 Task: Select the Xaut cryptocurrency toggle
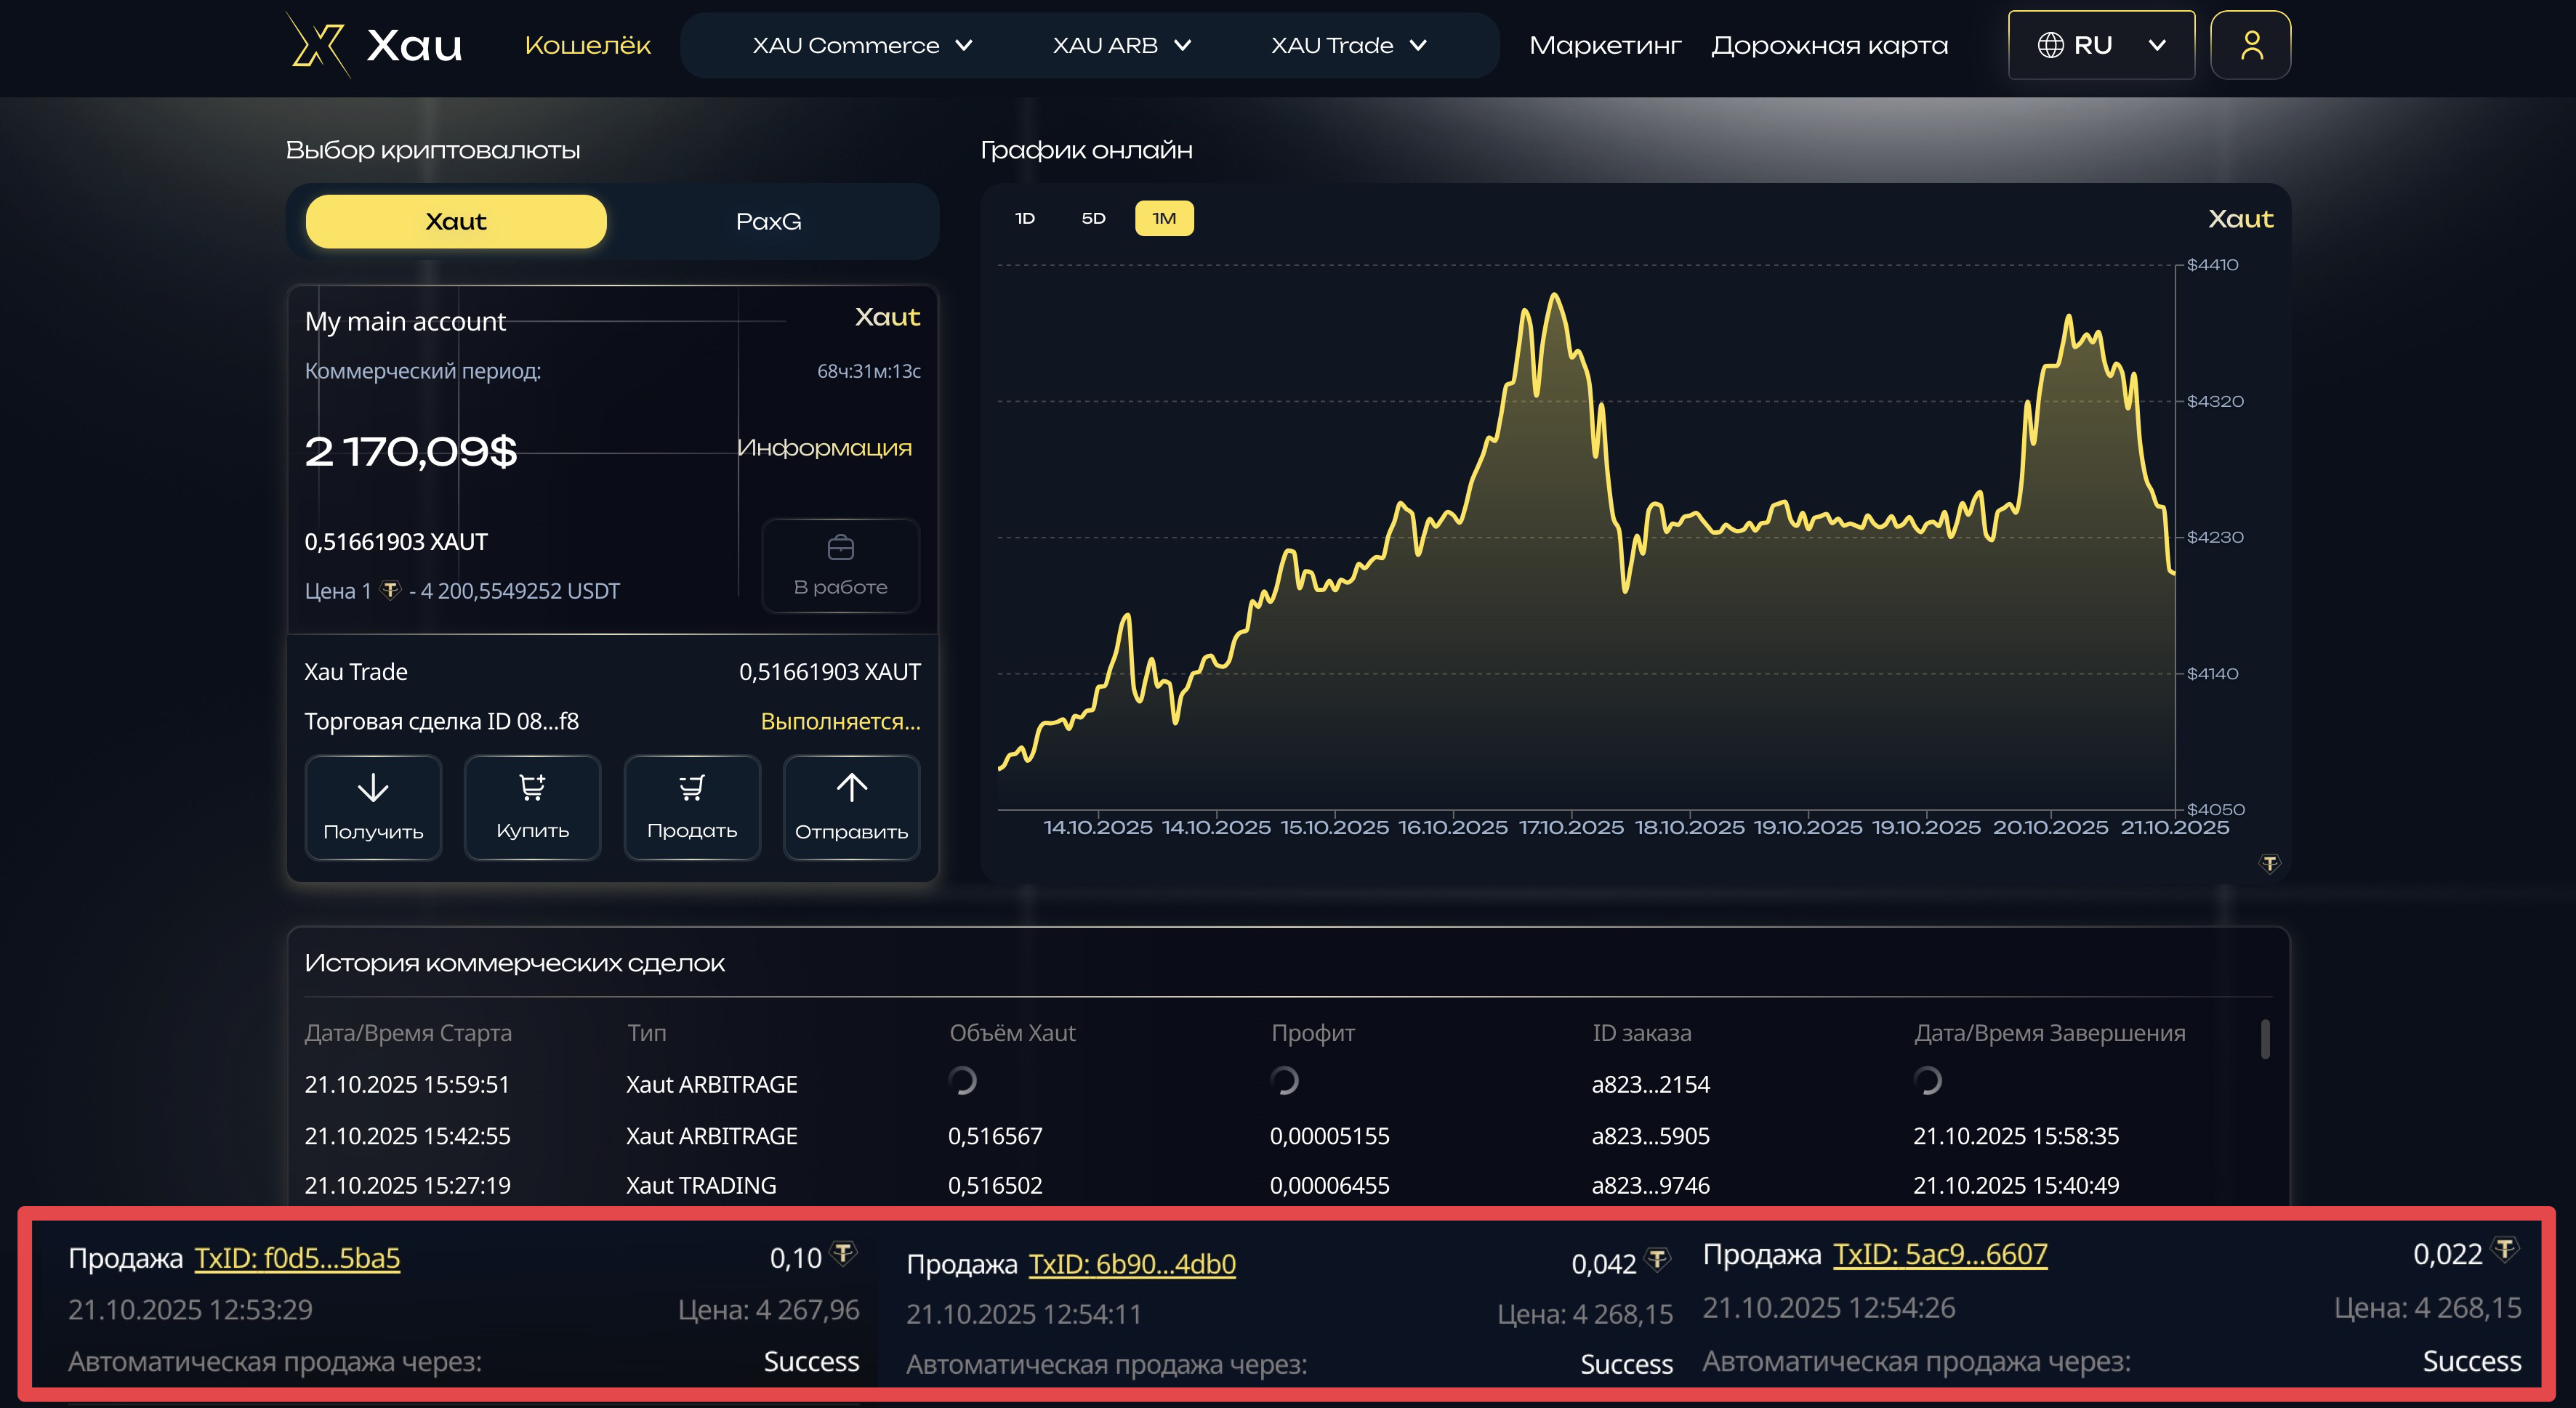tap(456, 222)
